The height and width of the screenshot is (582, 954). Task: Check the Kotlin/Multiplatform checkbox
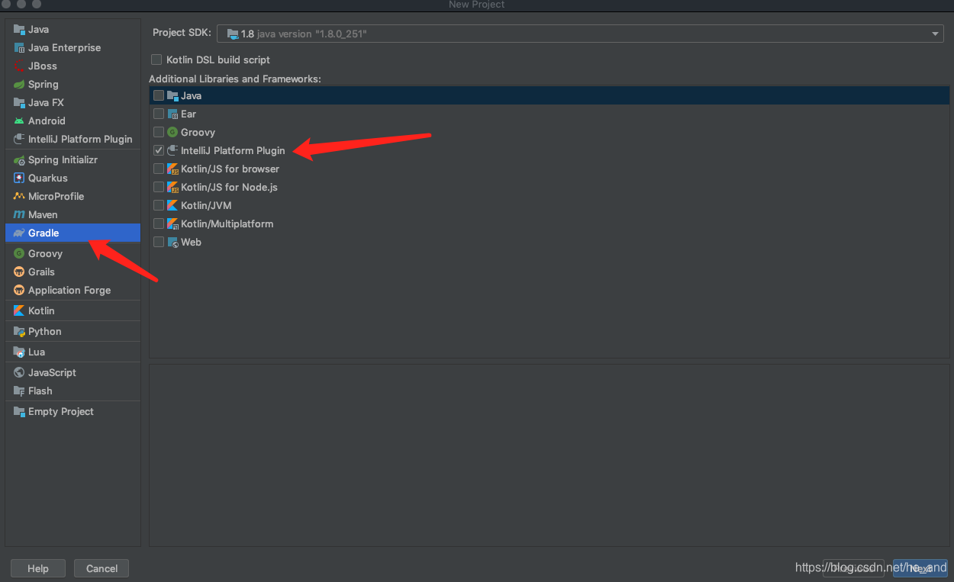159,223
